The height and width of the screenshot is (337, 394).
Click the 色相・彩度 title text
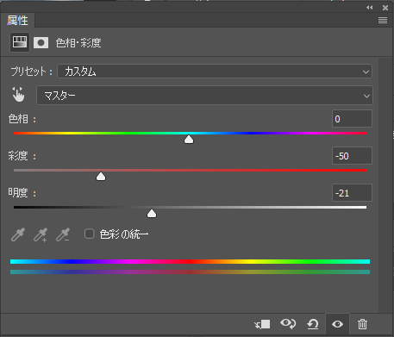point(78,43)
